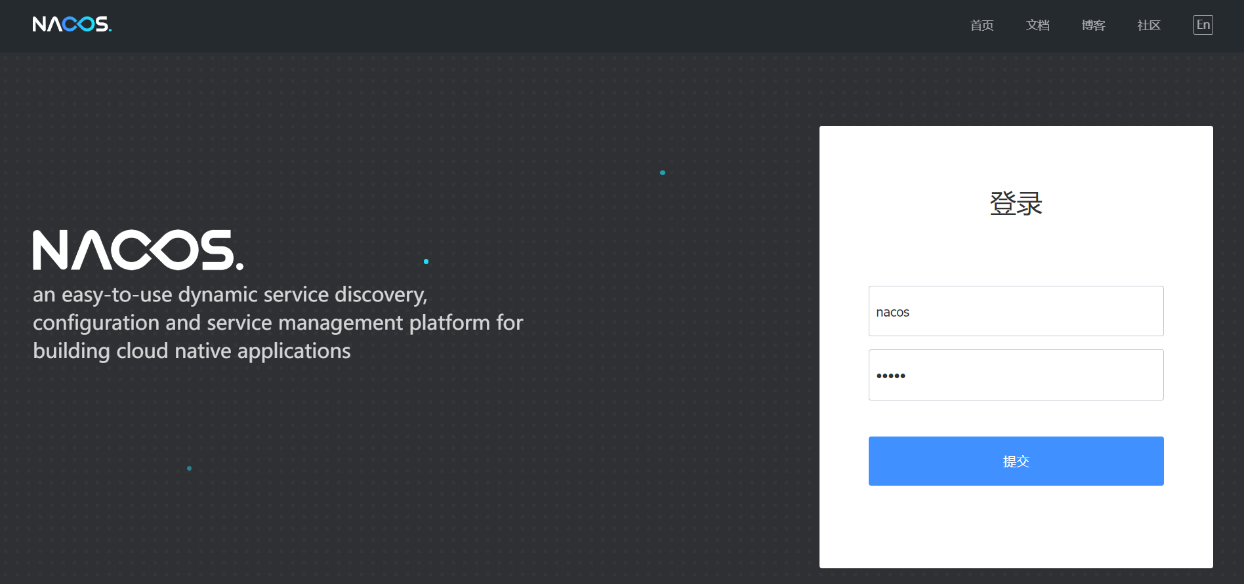Submit login with the 提交 button
The width and height of the screenshot is (1244, 584).
click(x=1016, y=461)
